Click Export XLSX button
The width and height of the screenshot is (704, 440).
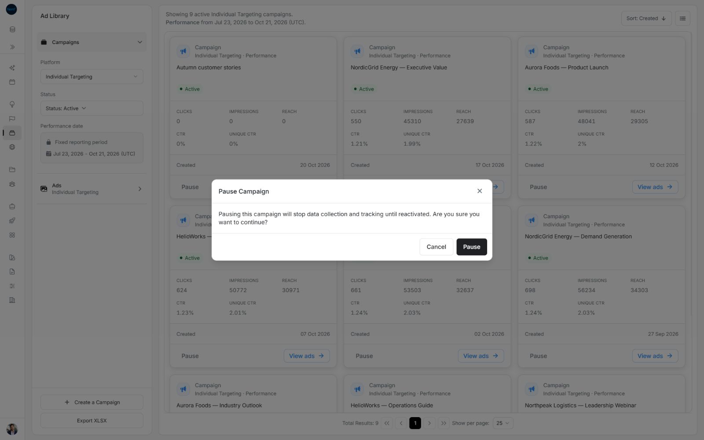(x=92, y=420)
